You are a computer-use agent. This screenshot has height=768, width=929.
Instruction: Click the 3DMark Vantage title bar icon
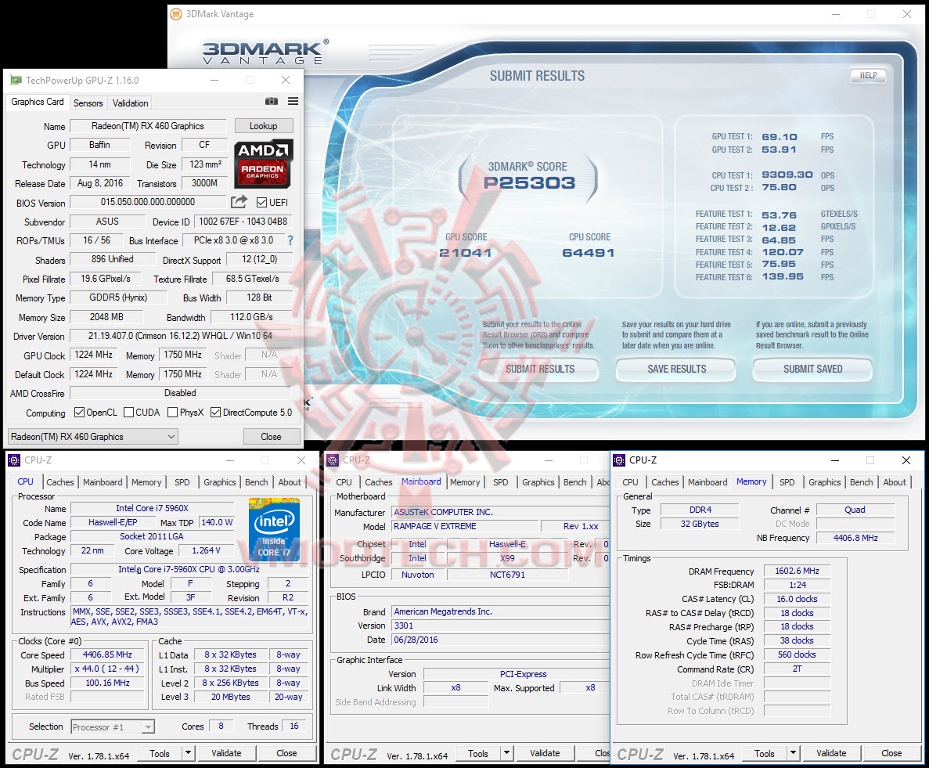pos(176,13)
